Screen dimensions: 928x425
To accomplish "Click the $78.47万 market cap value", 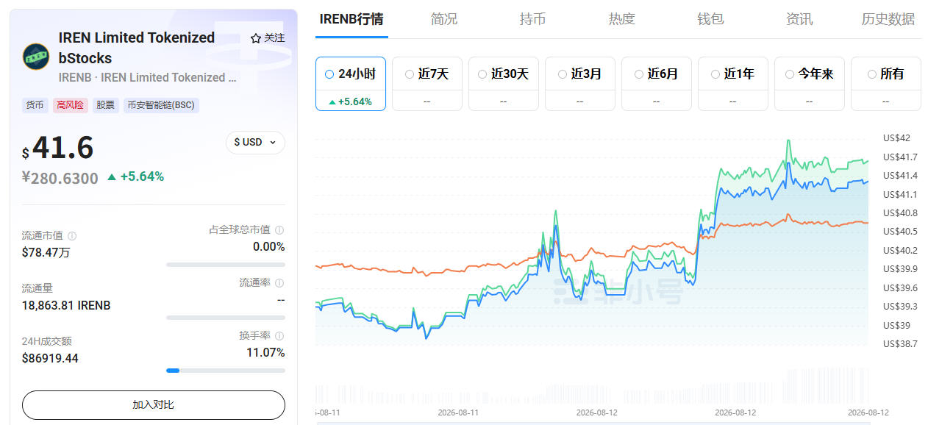I will 46,252.
